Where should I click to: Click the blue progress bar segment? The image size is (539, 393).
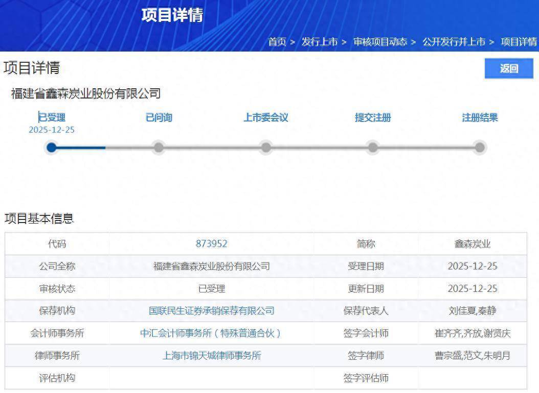click(x=81, y=148)
